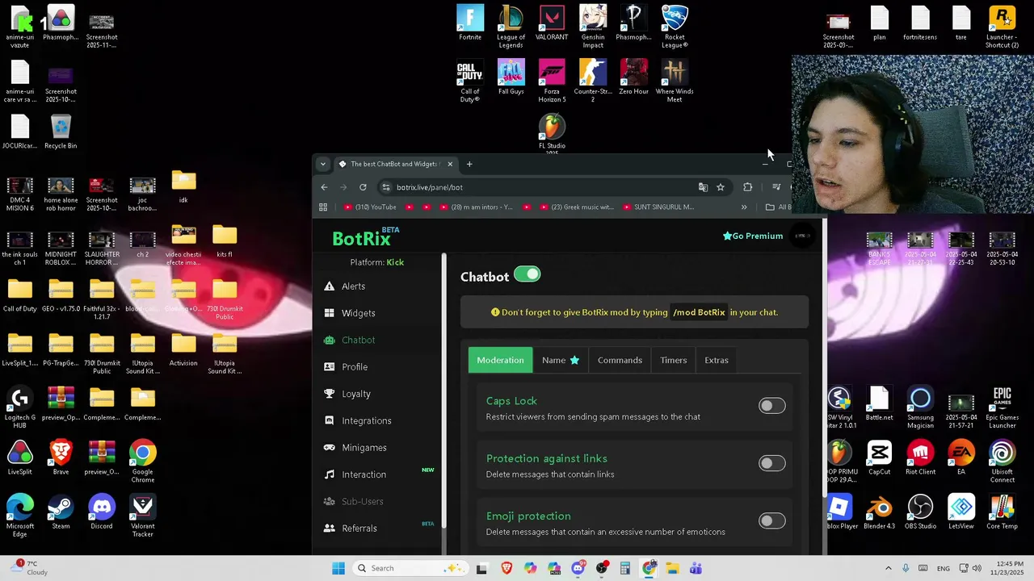
Task: Click the taskbar Search box
Action: (x=410, y=568)
